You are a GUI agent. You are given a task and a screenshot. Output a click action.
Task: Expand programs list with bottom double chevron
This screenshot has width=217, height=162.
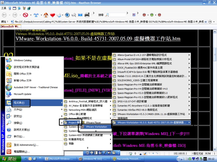coord(88,148)
